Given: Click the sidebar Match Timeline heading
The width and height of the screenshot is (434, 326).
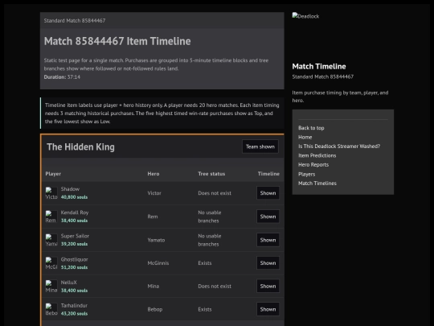Looking at the screenshot, I should tap(319, 67).
